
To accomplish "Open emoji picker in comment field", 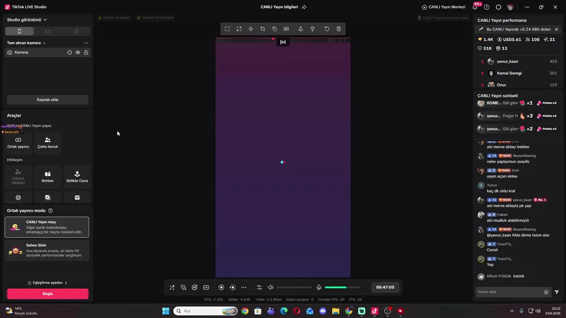I will [x=546, y=292].
